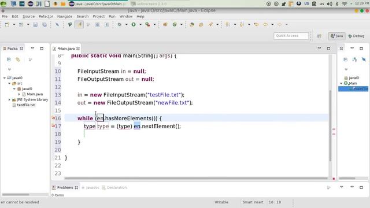Click the Bluetooth icon in system tray

coord(337,4)
